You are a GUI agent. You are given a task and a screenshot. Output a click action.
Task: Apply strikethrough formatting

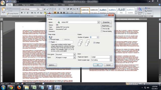coord(32,13)
